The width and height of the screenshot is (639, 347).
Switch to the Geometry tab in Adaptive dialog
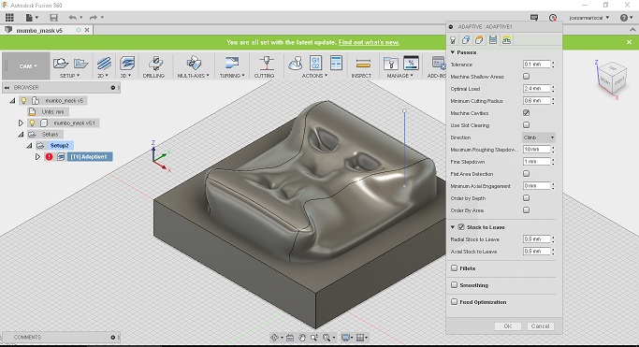466,40
